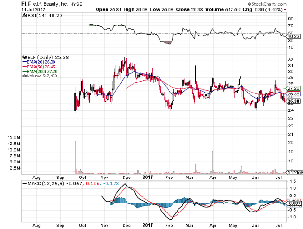Screen dimensions: 303x229
Task: Click the 90 RSI axis label
Action: tap(290, 19)
